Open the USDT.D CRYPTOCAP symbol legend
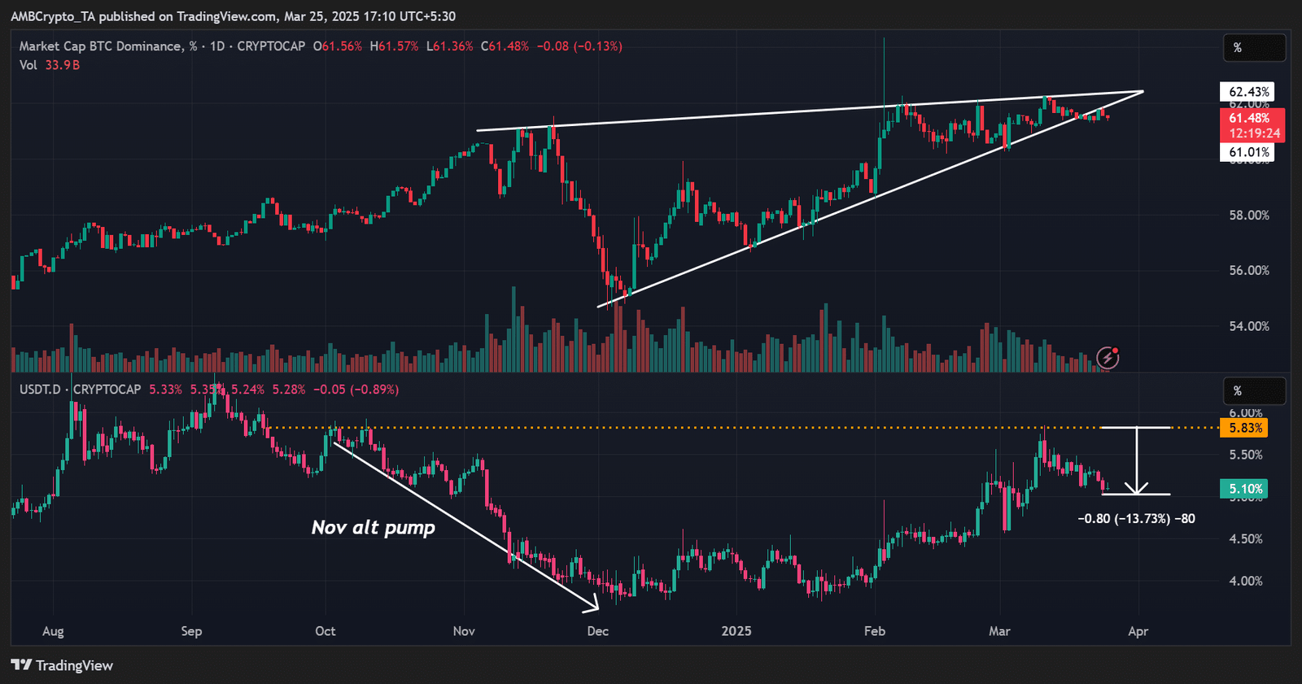Viewport: 1302px width, 684px height. click(x=81, y=390)
